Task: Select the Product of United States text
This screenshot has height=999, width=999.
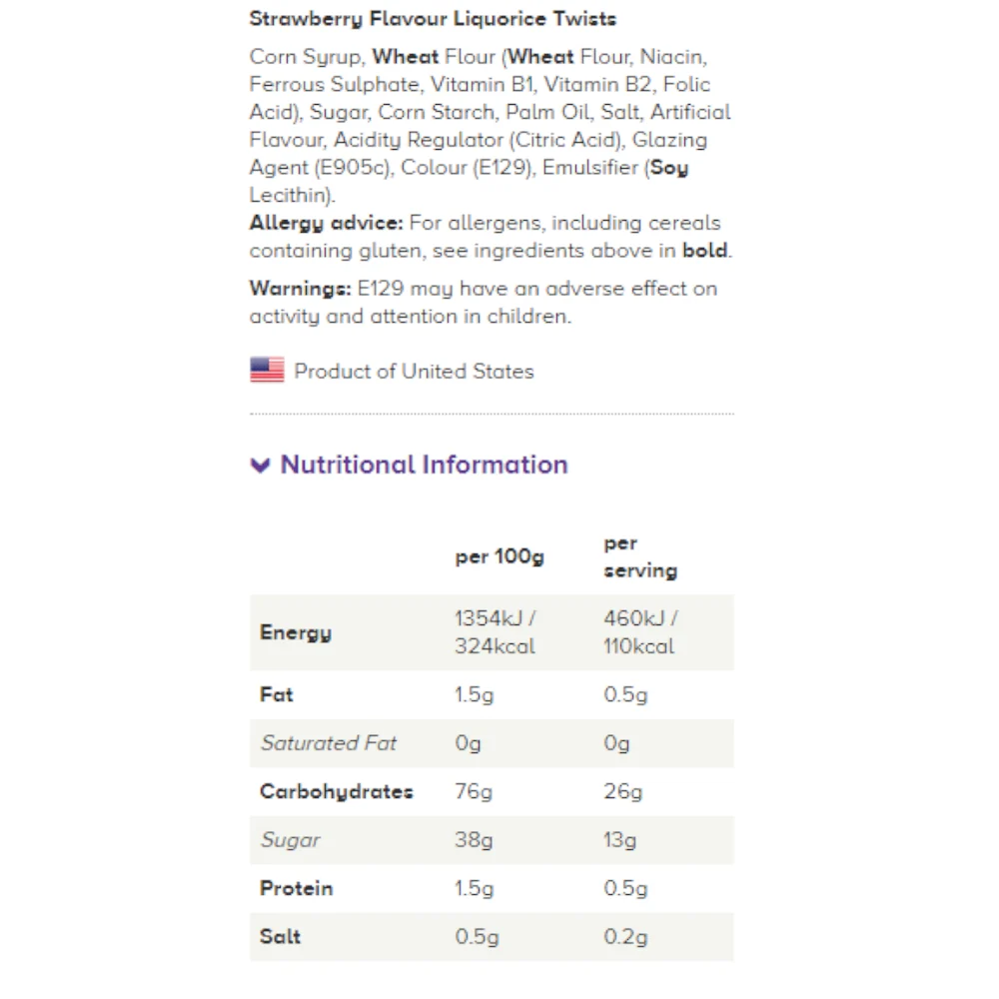Action: (414, 371)
